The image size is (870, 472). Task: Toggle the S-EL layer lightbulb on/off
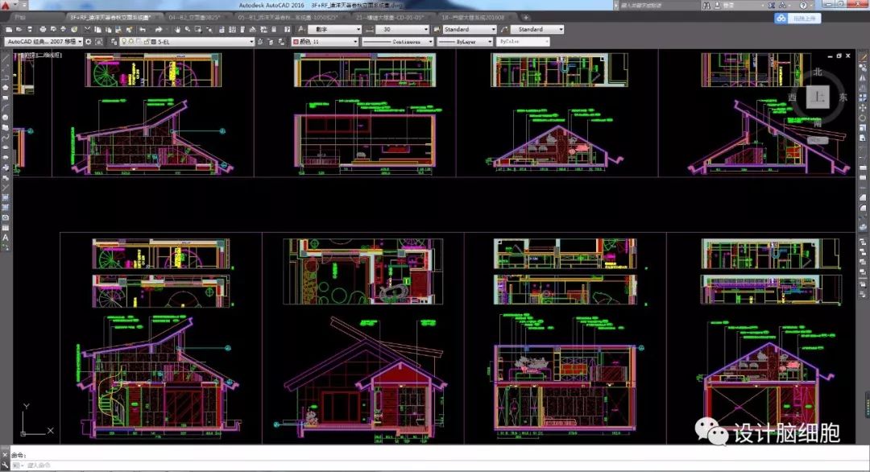(x=124, y=41)
